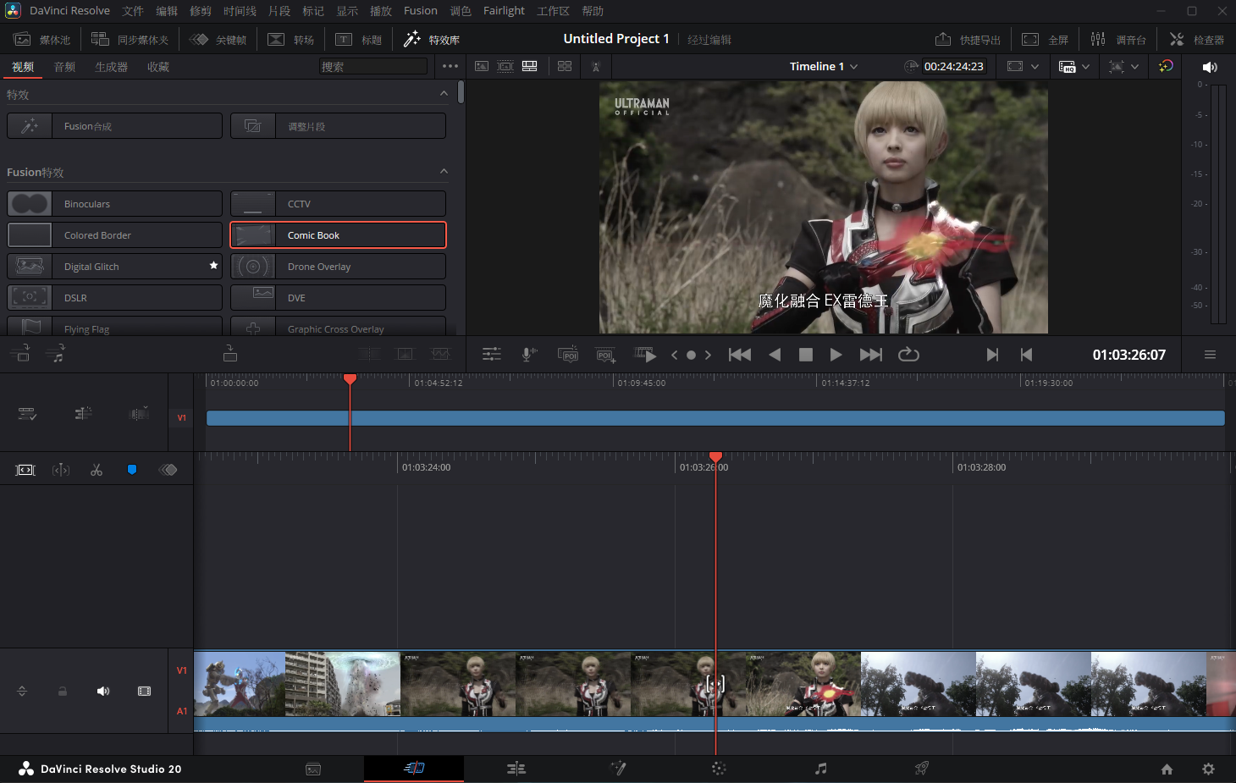
Task: Click the blue marker icon in timeline toolbar
Action: coord(132,470)
